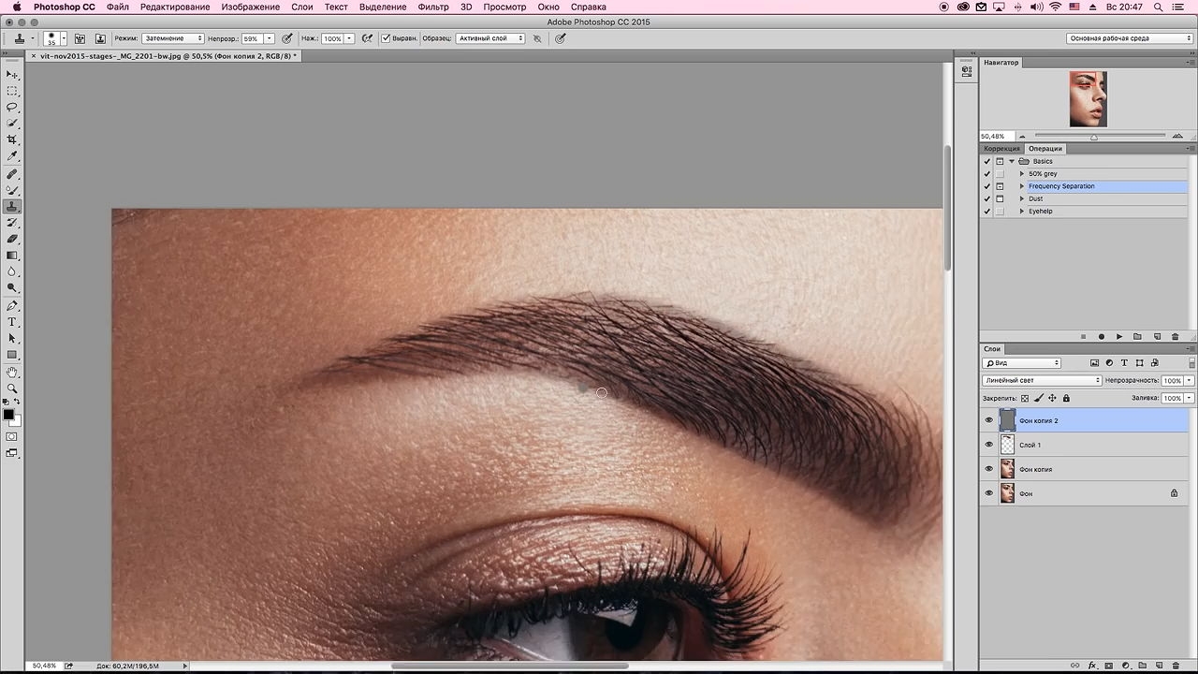
Task: Hide the Слой 1 layer
Action: pos(989,445)
